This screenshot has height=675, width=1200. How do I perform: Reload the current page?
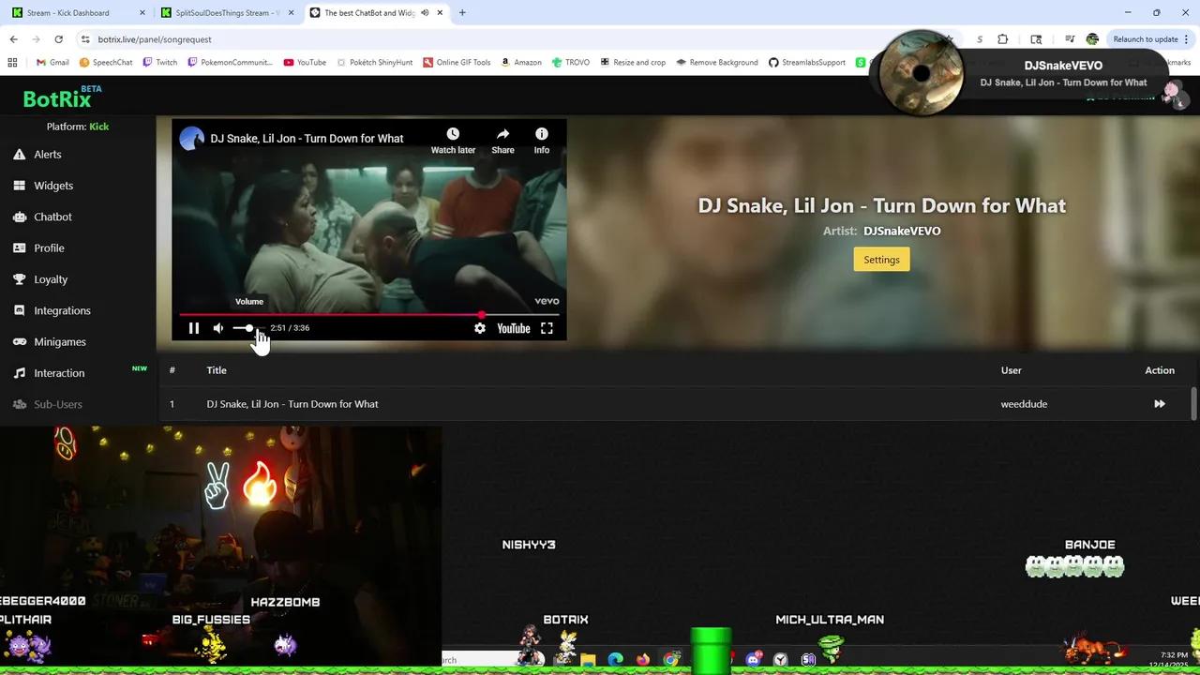click(58, 39)
